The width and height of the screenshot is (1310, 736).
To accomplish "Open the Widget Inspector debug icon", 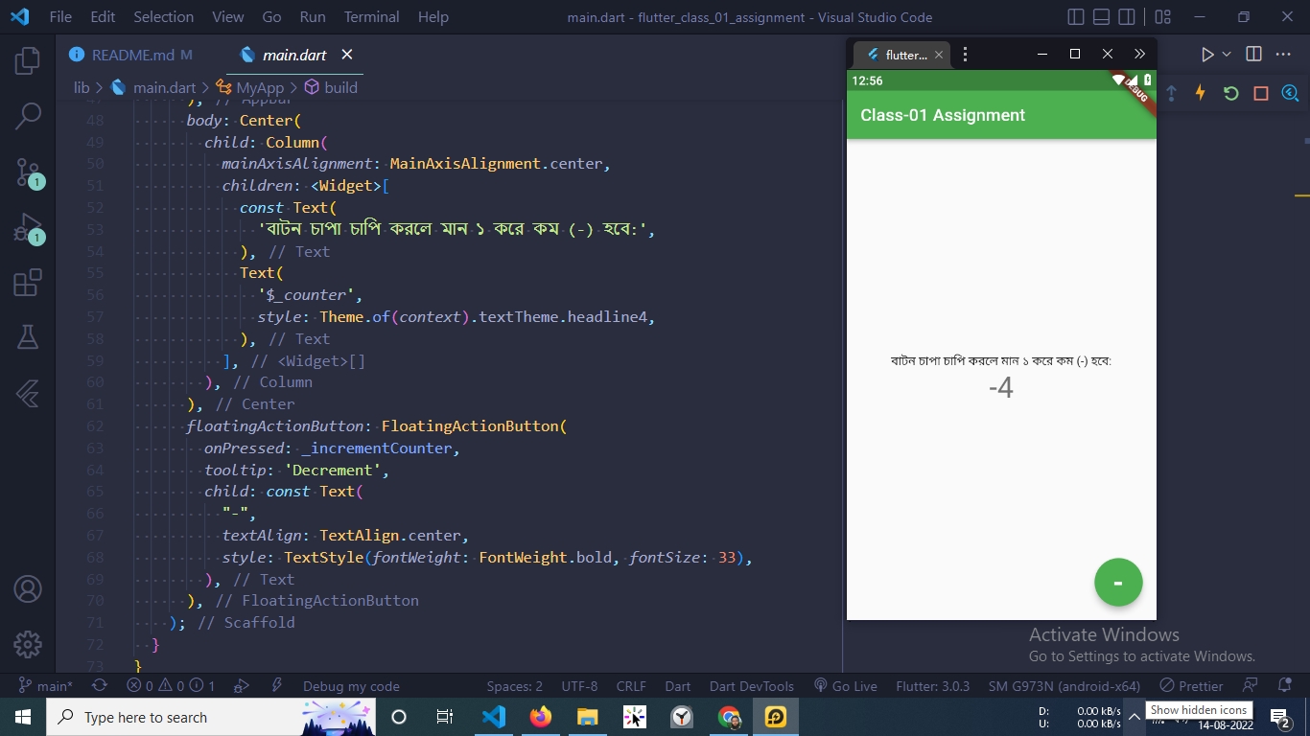I will [x=1290, y=93].
